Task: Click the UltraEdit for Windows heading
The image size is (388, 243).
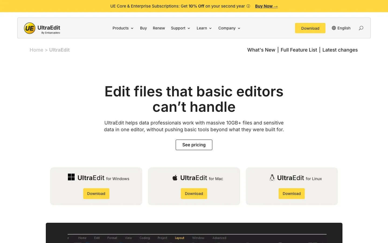Action: [103, 178]
